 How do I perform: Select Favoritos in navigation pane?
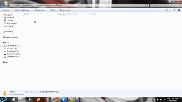tap(9, 15)
